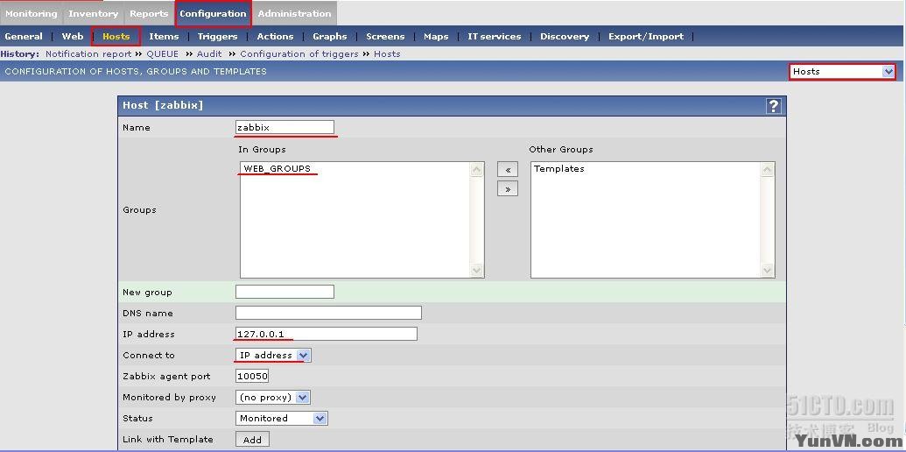The height and width of the screenshot is (452, 906).
Task: Open Configuration of triggers history link
Action: (x=299, y=53)
